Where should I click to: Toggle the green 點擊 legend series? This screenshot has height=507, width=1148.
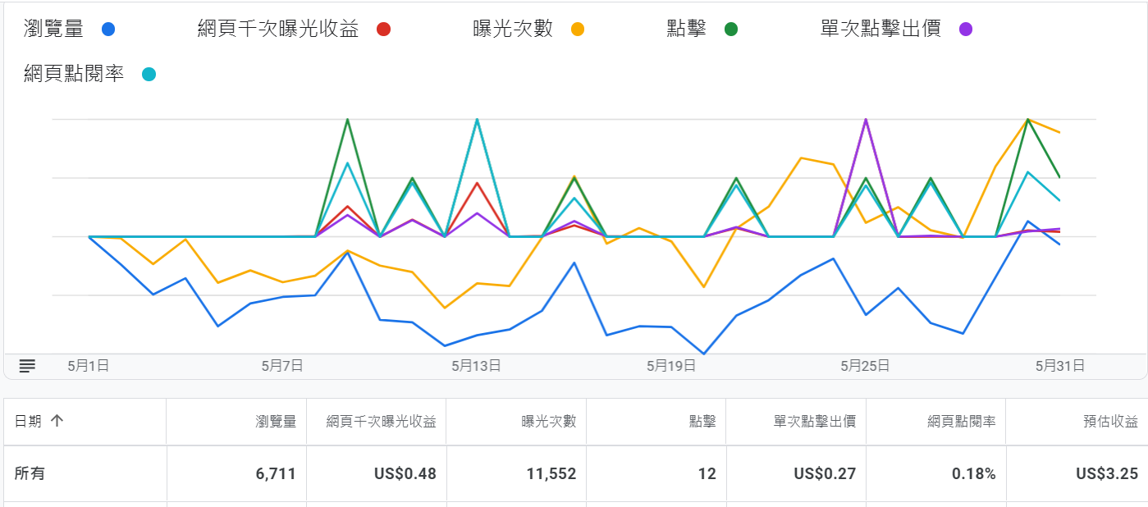(730, 30)
